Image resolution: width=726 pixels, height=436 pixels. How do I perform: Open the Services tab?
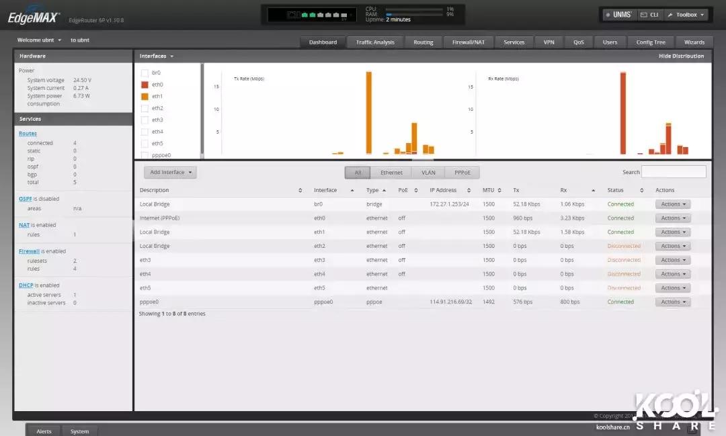514,42
